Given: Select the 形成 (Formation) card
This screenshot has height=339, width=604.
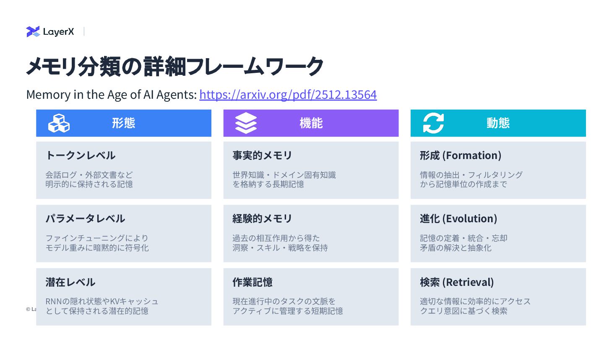Looking at the screenshot, I should click(x=498, y=170).
